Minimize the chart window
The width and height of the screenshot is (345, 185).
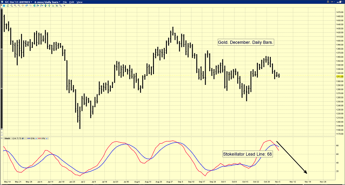tap(338, 2)
